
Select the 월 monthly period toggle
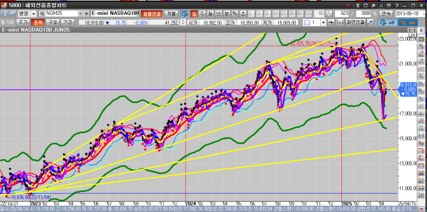click(x=210, y=14)
